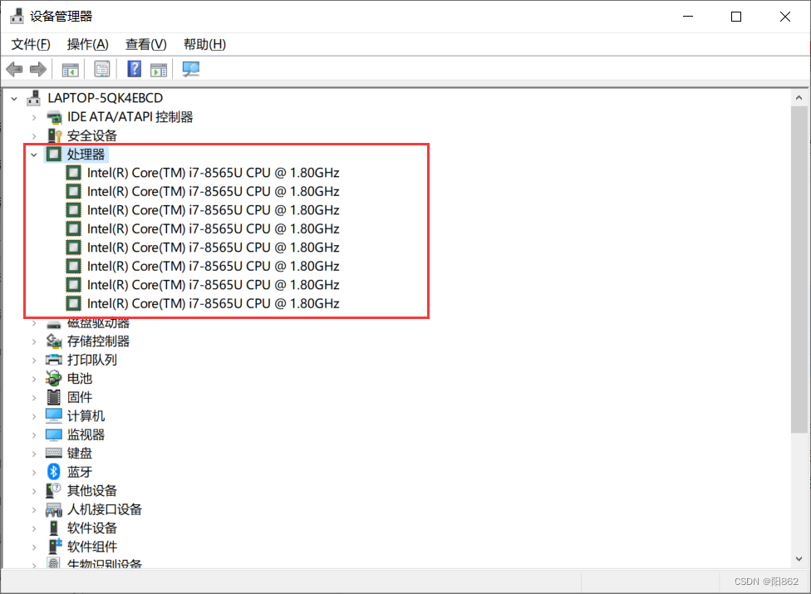This screenshot has height=594, width=811.
Task: Open the Properties toolbar icon
Action: pyautogui.click(x=102, y=69)
